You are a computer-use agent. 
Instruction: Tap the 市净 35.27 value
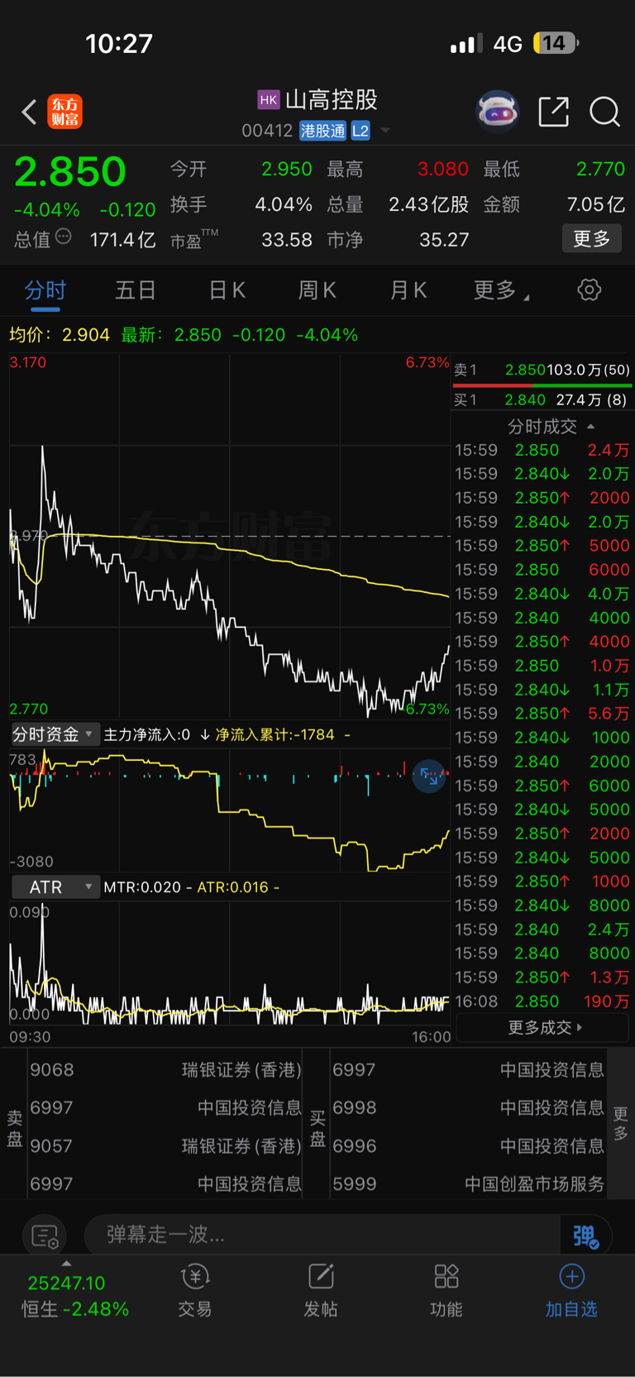coord(444,240)
